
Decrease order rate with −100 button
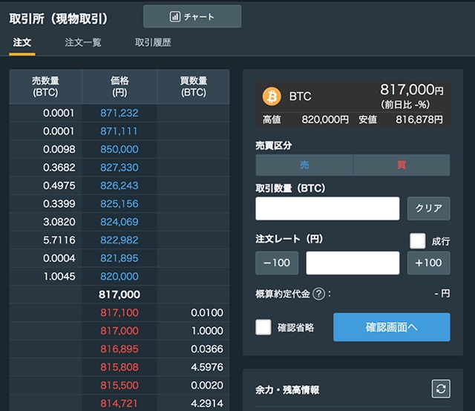tap(277, 263)
